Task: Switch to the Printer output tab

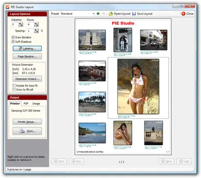Action: [15, 103]
